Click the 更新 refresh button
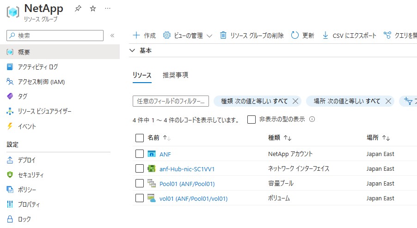 click(x=303, y=35)
